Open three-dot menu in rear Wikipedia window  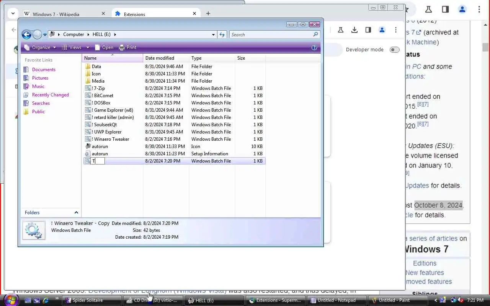pyautogui.click(x=479, y=9)
